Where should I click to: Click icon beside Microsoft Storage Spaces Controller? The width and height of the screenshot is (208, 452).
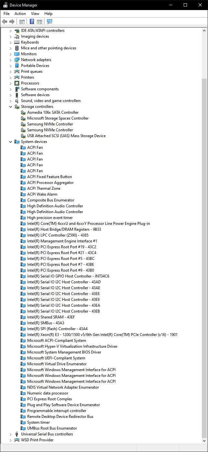[23, 118]
